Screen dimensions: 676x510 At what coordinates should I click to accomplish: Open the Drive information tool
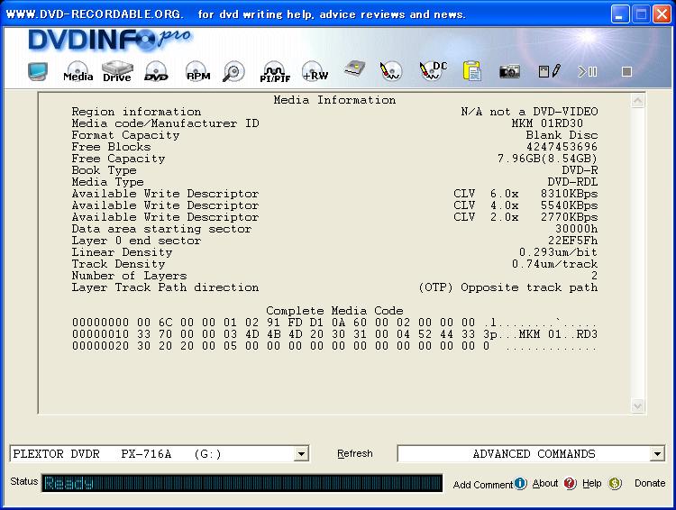click(x=117, y=71)
